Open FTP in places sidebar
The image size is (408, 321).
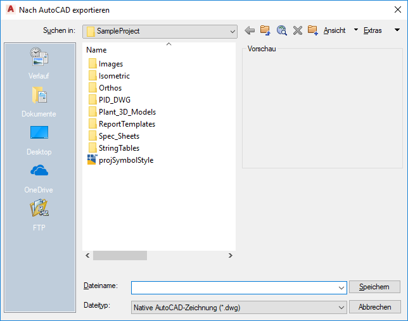coord(39,215)
